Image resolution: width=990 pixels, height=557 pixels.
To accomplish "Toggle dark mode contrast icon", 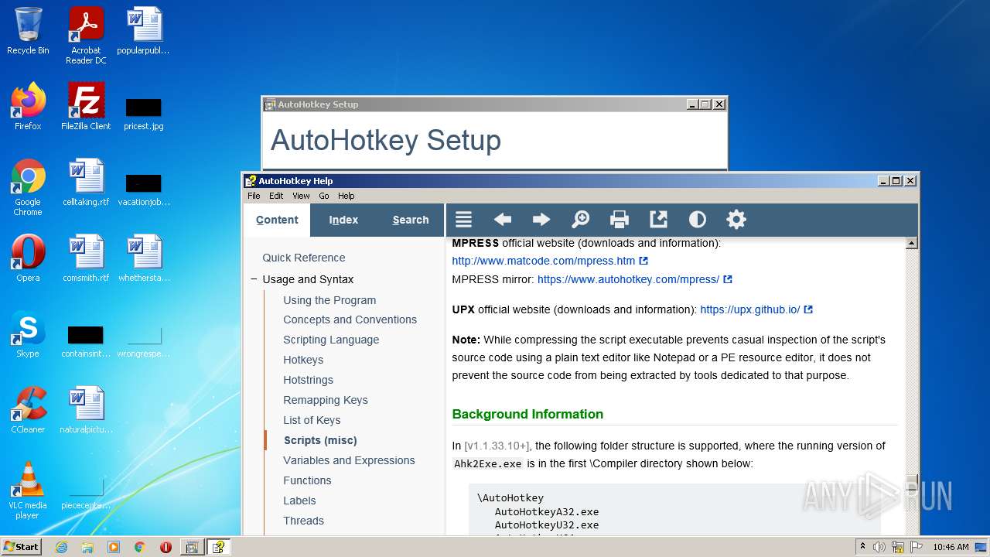I will point(697,220).
